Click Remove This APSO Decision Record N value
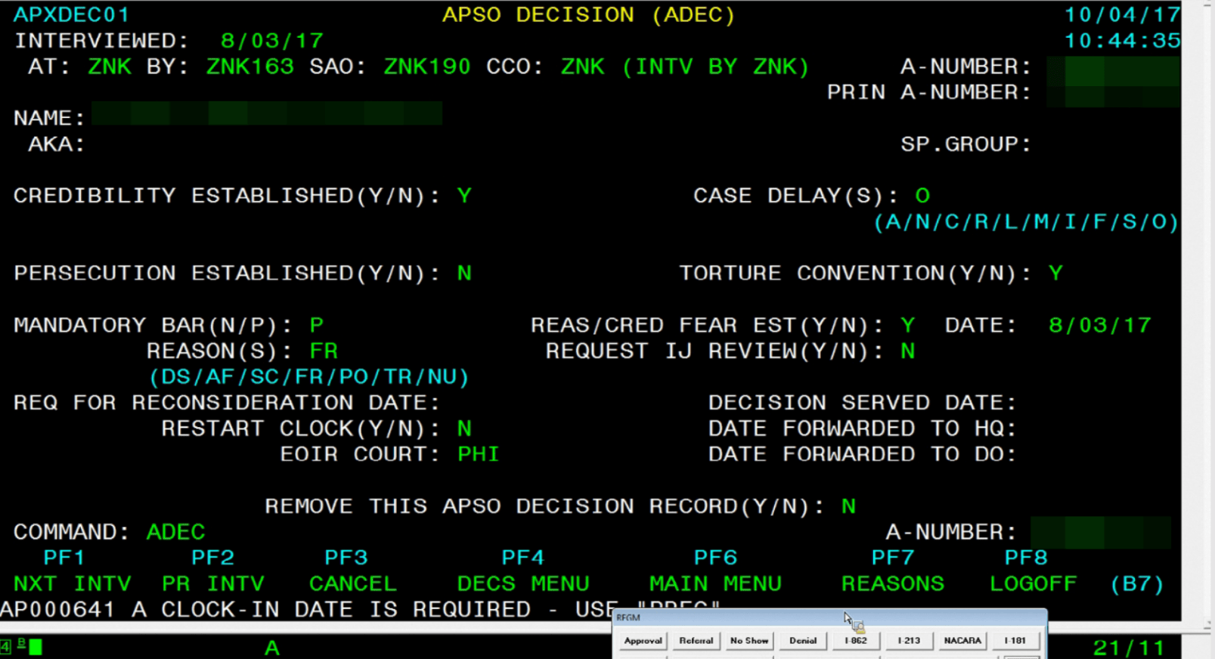This screenshot has width=1215, height=659. (848, 506)
